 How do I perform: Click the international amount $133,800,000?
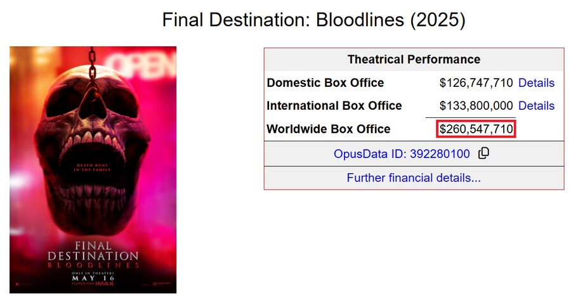476,106
